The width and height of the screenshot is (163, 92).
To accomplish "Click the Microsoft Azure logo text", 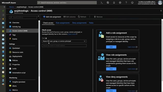I will [x=9, y=3].
